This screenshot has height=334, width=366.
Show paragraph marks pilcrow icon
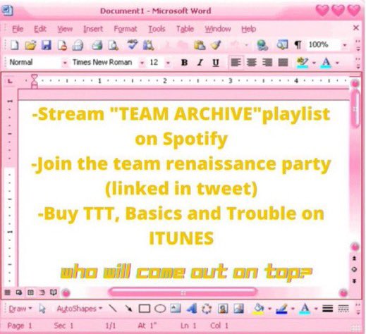click(x=298, y=44)
